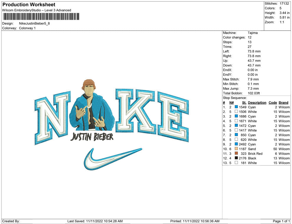Click the Sand description in stop 10
Screen dimensions: 292x224
coord(252,149)
